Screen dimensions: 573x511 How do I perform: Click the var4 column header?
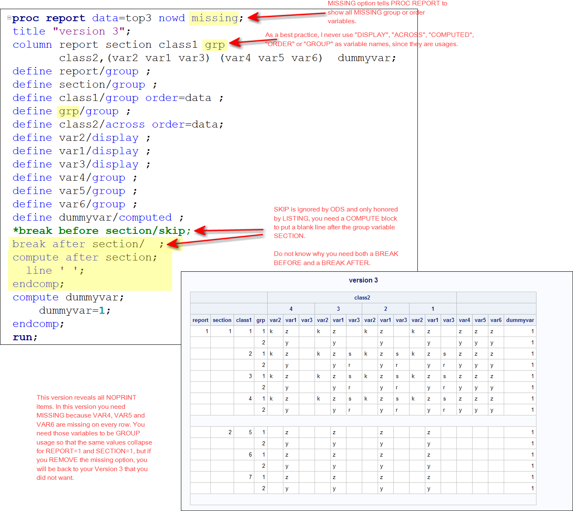tap(464, 320)
